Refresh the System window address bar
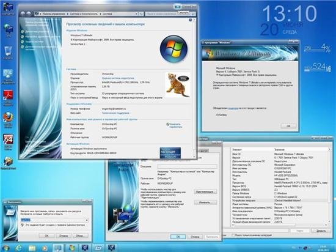Viewport: 336px width, 252px height. click(x=141, y=13)
